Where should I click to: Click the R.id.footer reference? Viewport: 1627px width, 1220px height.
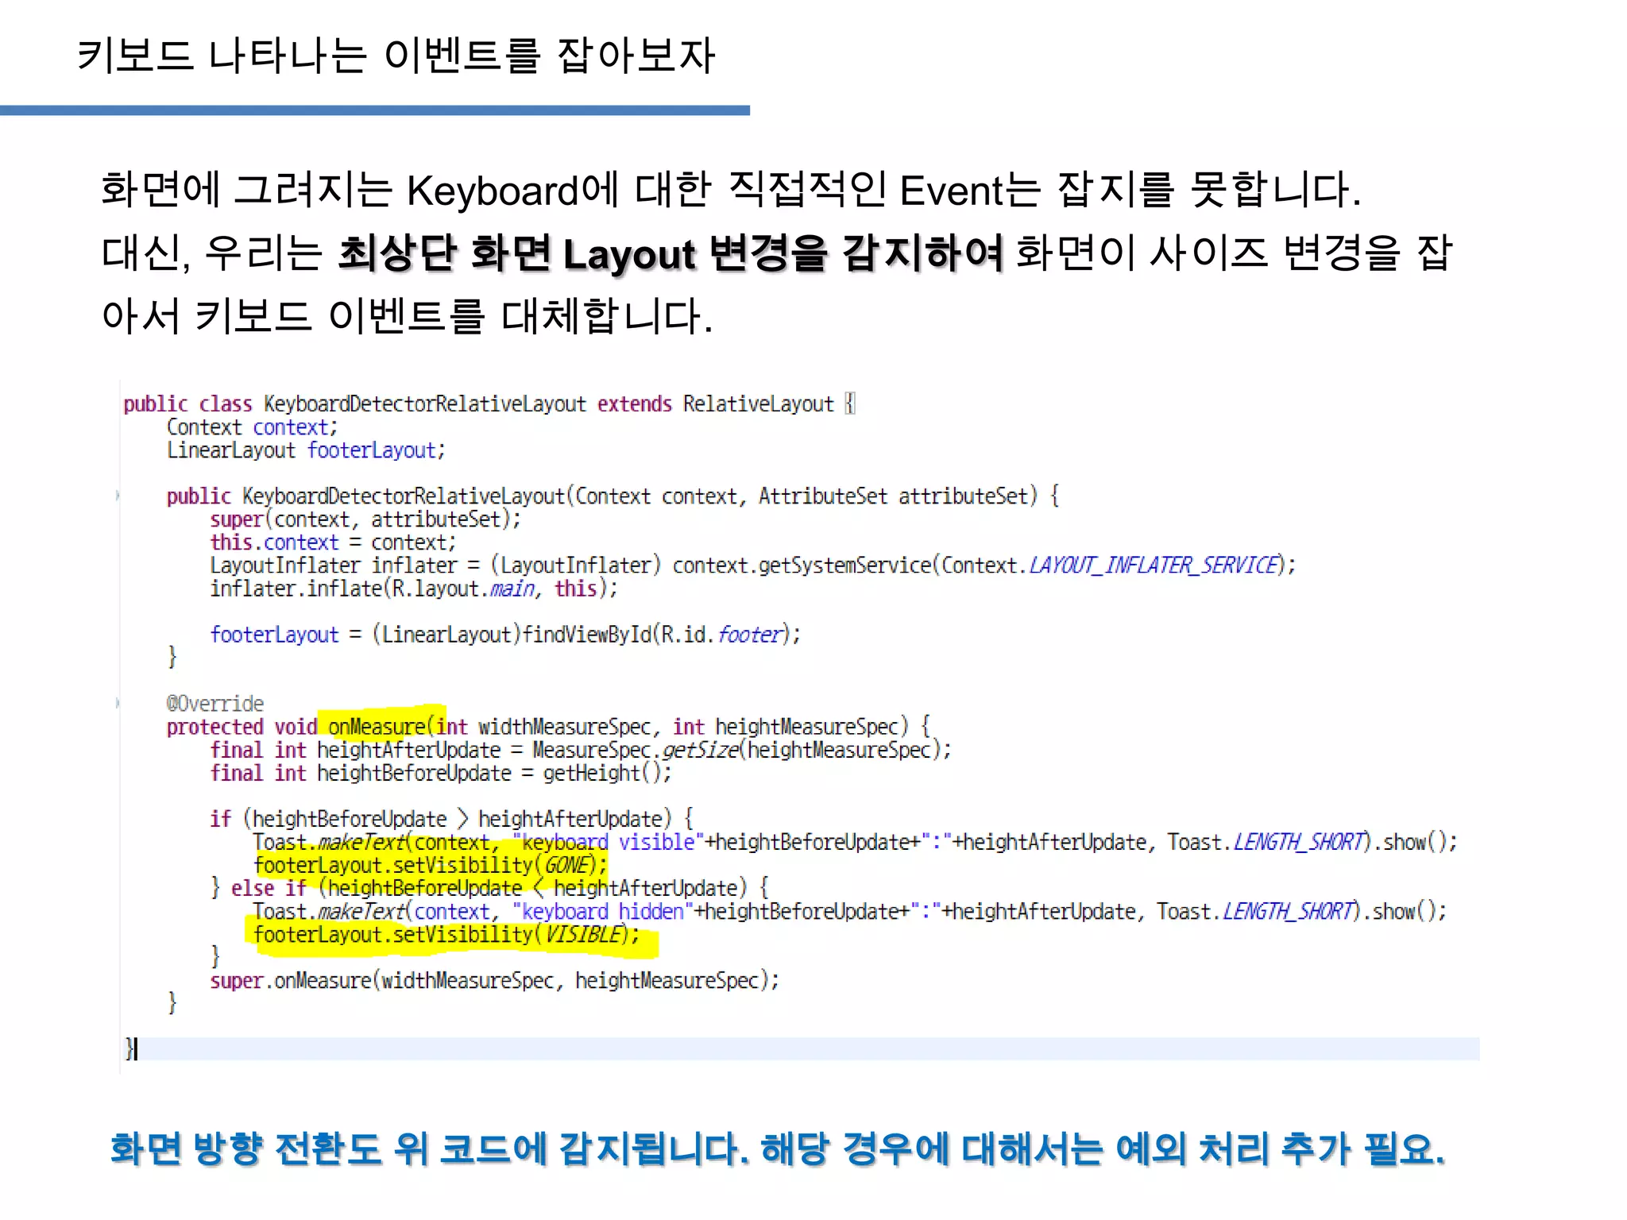722,635
